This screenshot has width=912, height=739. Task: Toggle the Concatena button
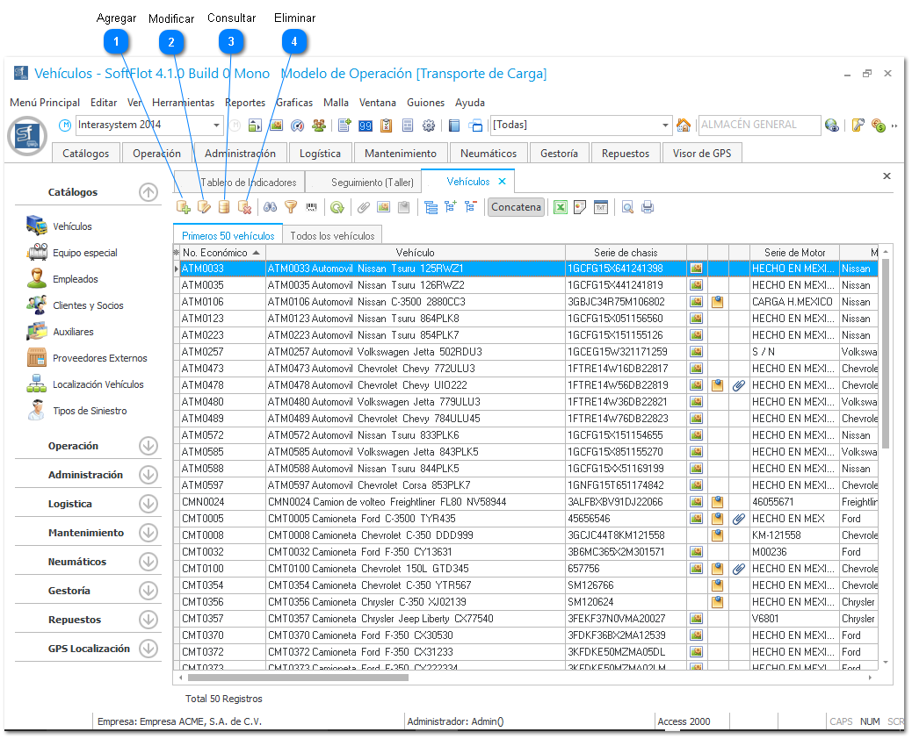click(516, 208)
